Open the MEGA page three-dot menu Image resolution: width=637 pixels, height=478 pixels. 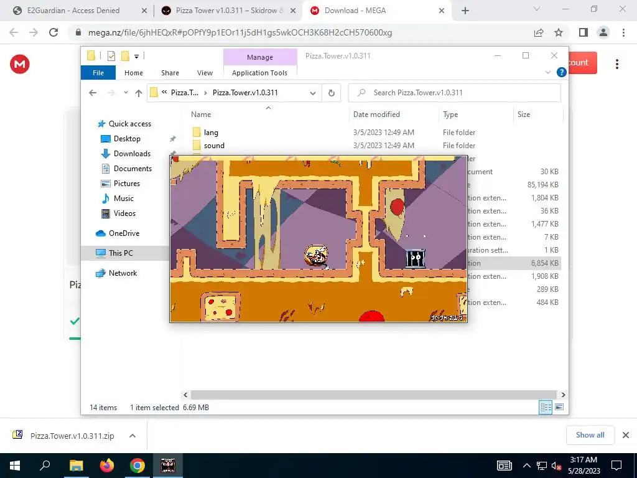click(x=616, y=64)
